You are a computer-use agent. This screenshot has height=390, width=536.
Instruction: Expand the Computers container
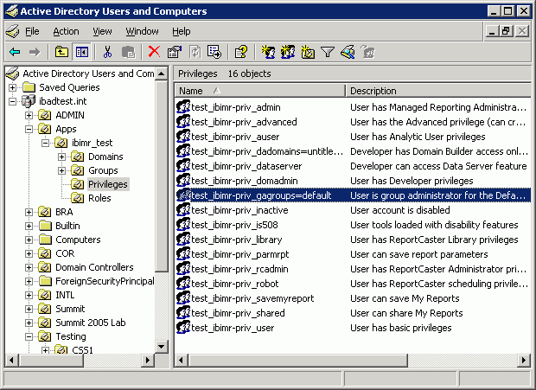[x=29, y=240]
